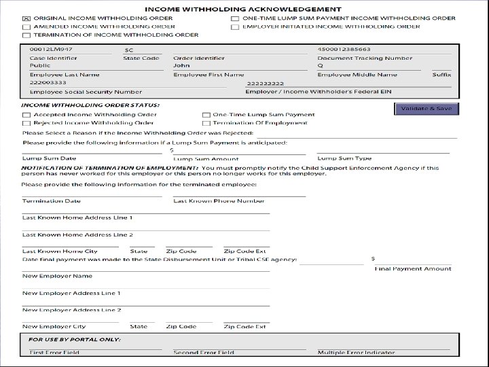Click the Termination Date field
The width and height of the screenshot is (489, 367).
(92, 192)
